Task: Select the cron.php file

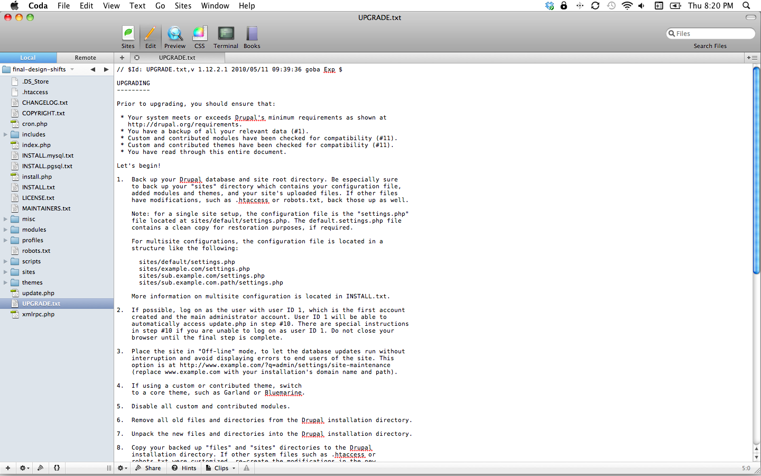Action: (x=57, y=124)
